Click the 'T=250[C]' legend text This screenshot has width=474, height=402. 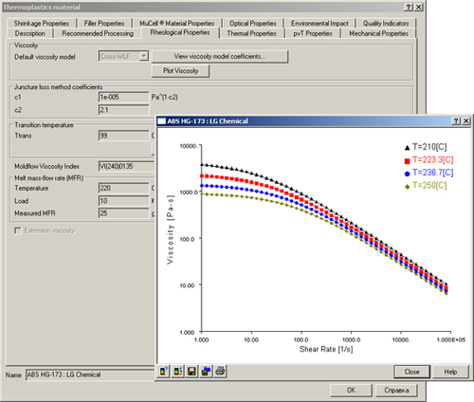click(x=429, y=186)
